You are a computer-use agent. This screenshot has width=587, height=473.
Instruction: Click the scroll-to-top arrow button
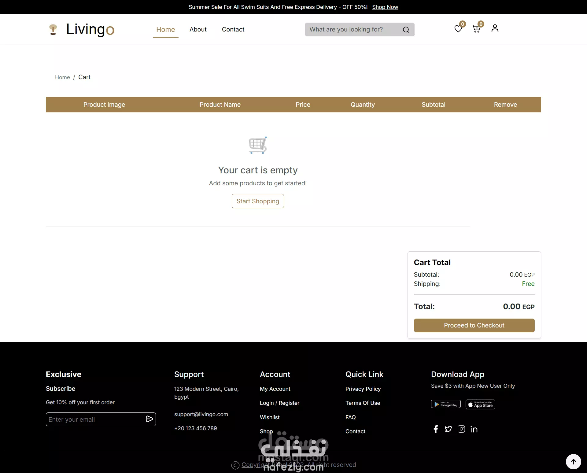[x=573, y=461]
